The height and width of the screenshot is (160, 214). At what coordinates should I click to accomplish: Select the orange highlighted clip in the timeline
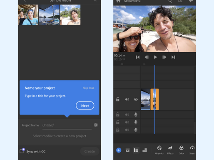(x=154, y=99)
